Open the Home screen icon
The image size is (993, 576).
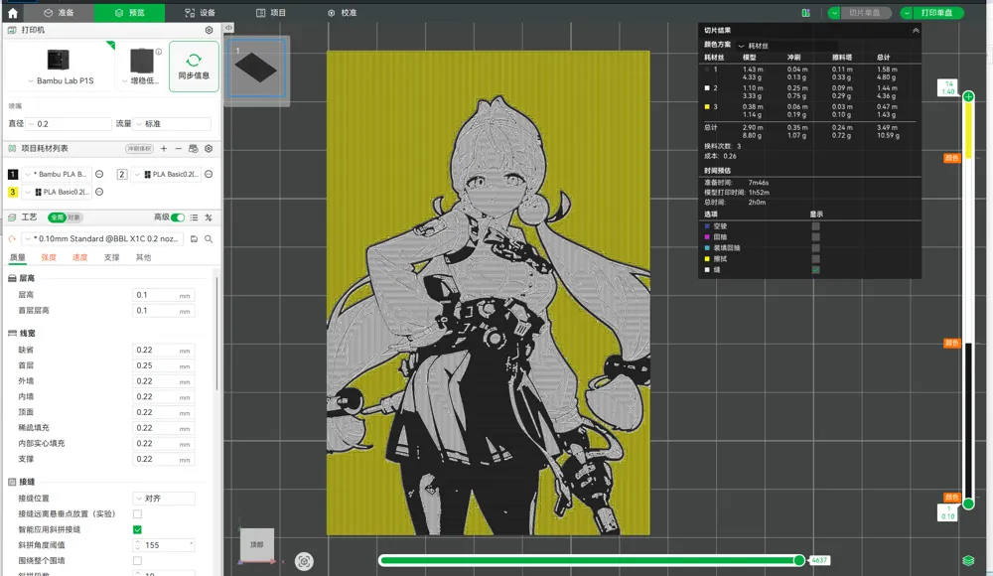[13, 13]
